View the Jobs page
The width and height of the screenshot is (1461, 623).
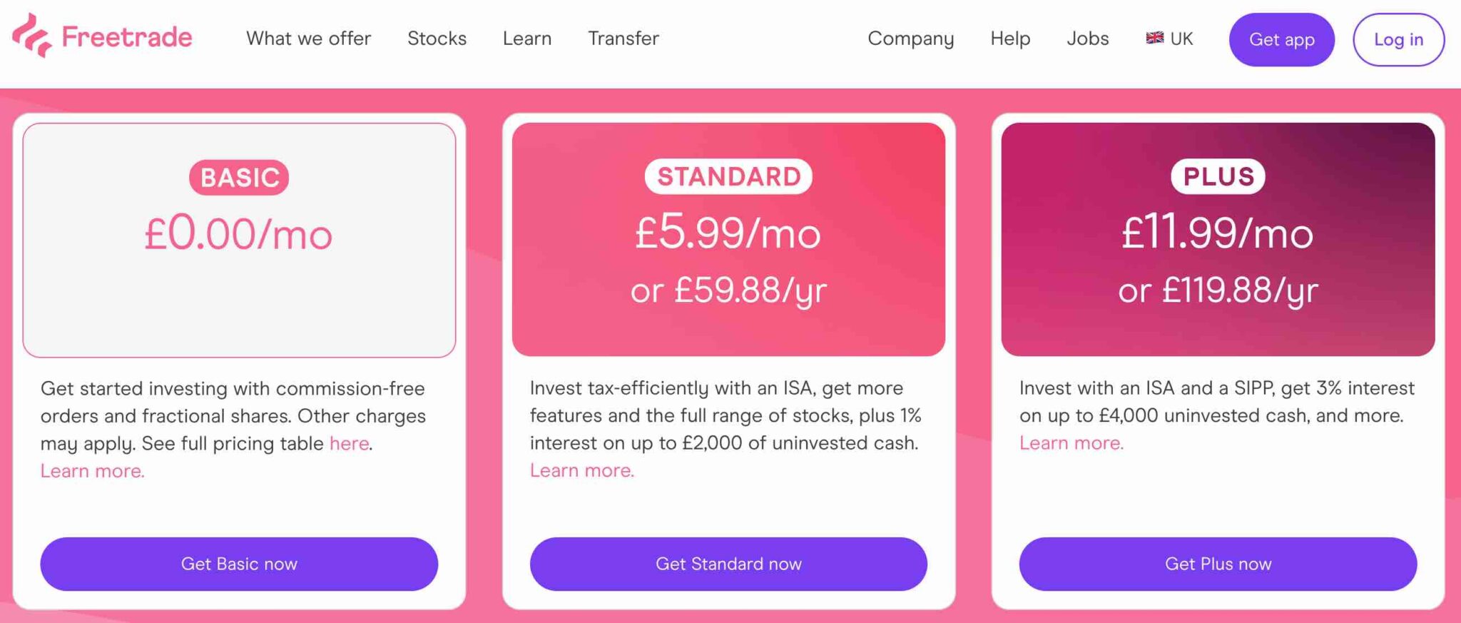pyautogui.click(x=1087, y=39)
